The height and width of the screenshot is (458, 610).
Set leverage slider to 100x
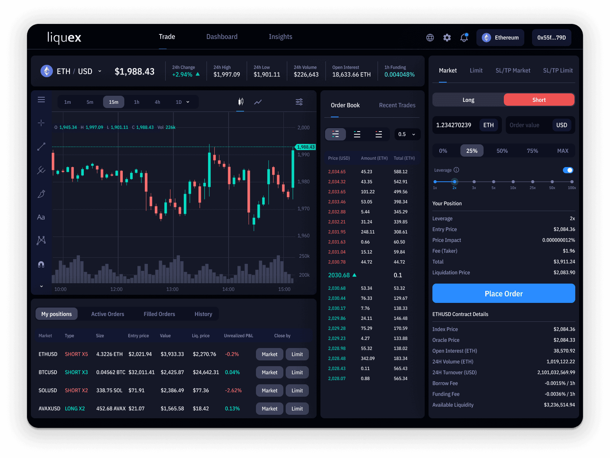click(572, 182)
